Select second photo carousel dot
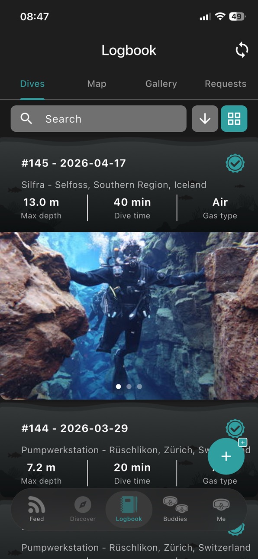The height and width of the screenshot is (559, 258). [x=129, y=387]
